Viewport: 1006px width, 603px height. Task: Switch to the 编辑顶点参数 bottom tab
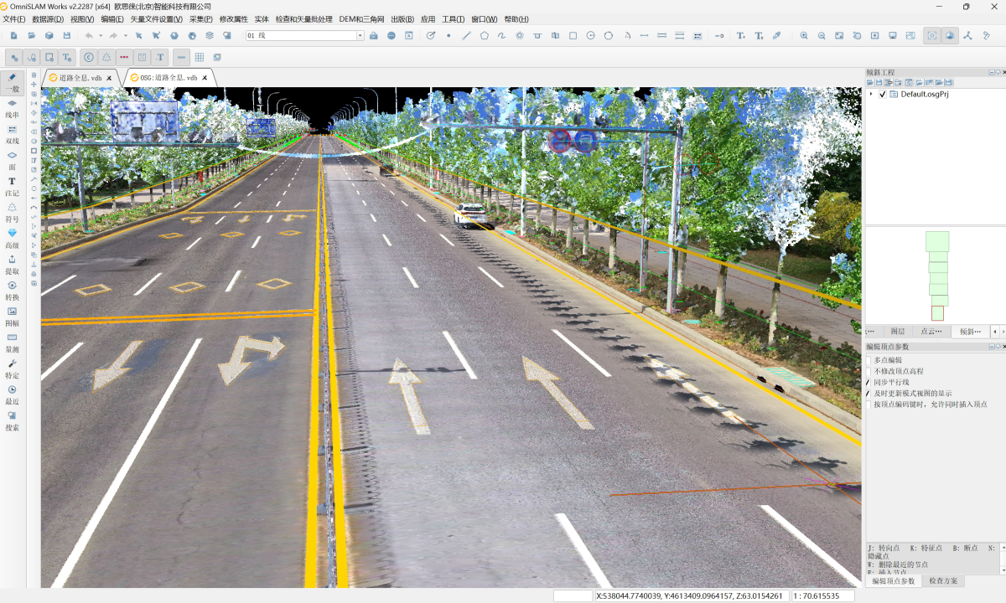[893, 580]
